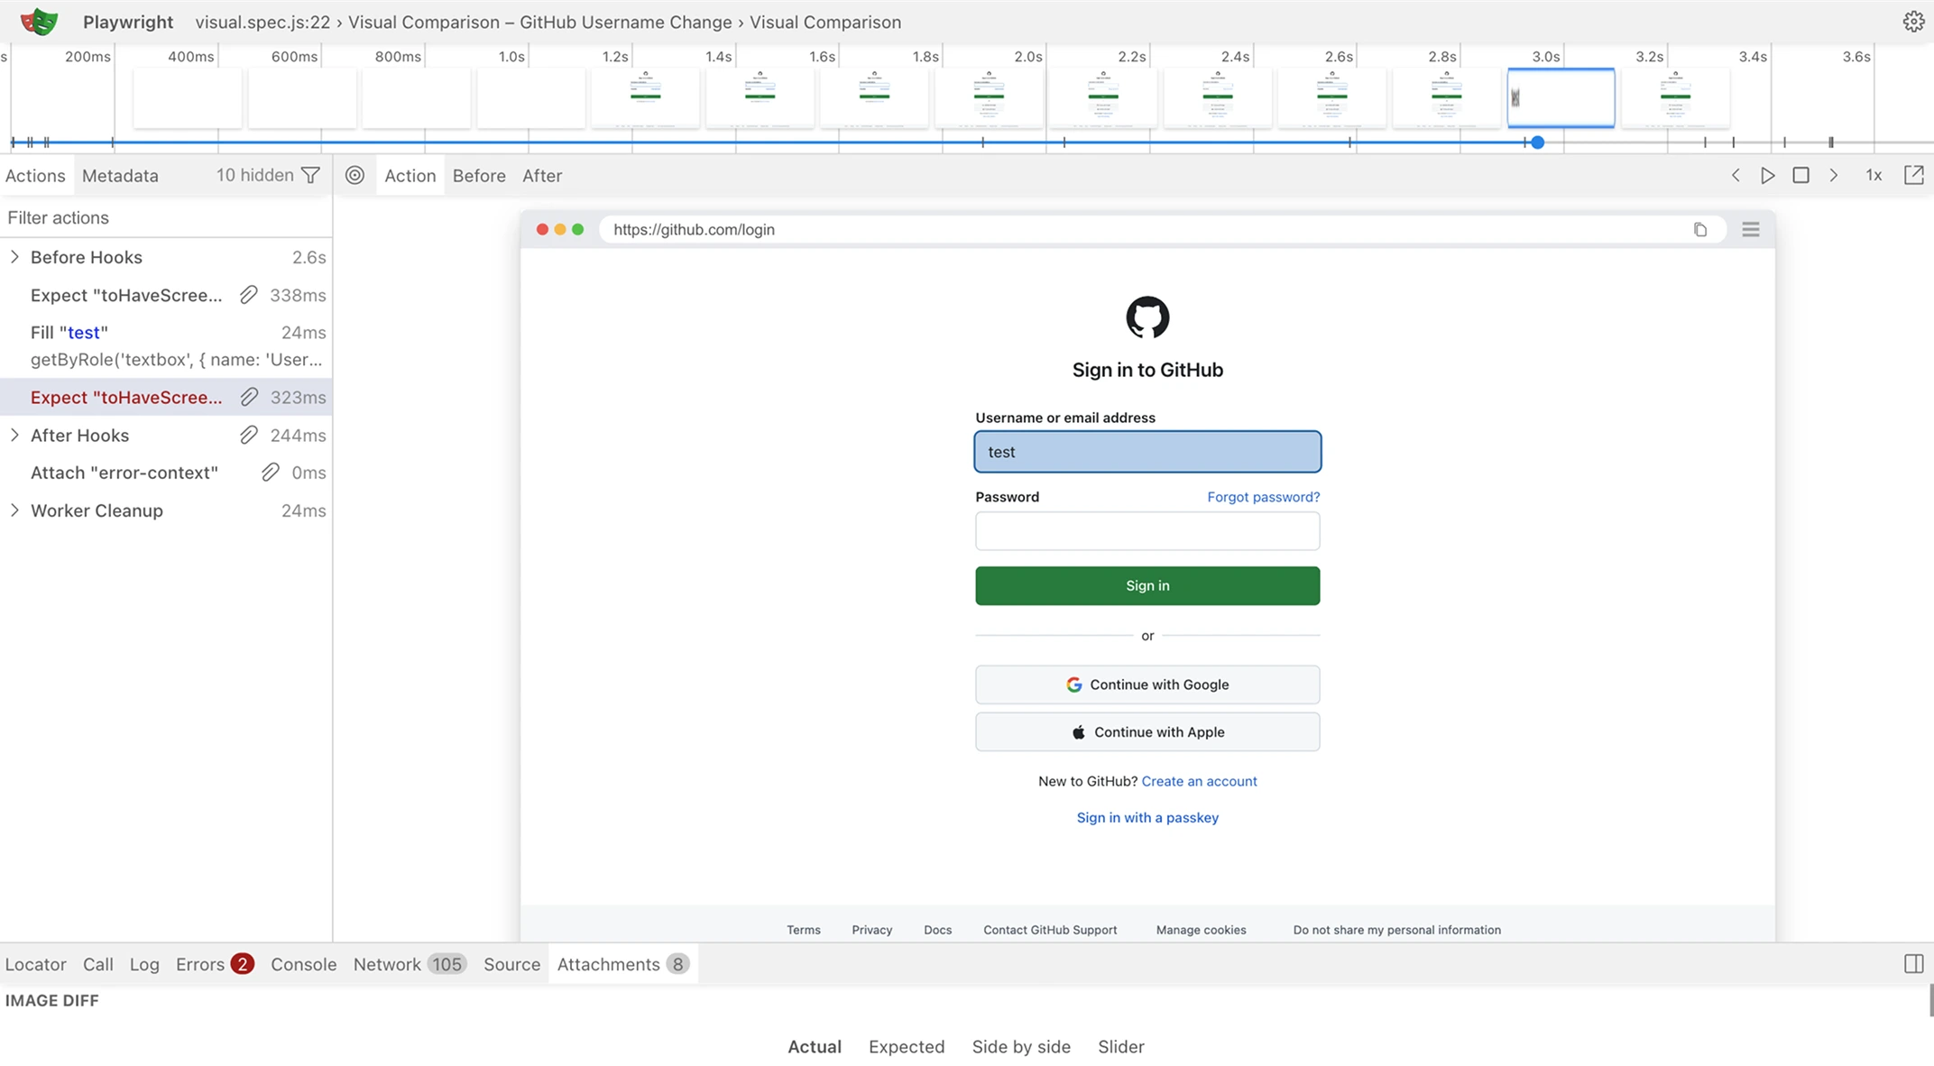This screenshot has height=1066, width=1934.
Task: Open the Errors tab
Action: coord(214,964)
